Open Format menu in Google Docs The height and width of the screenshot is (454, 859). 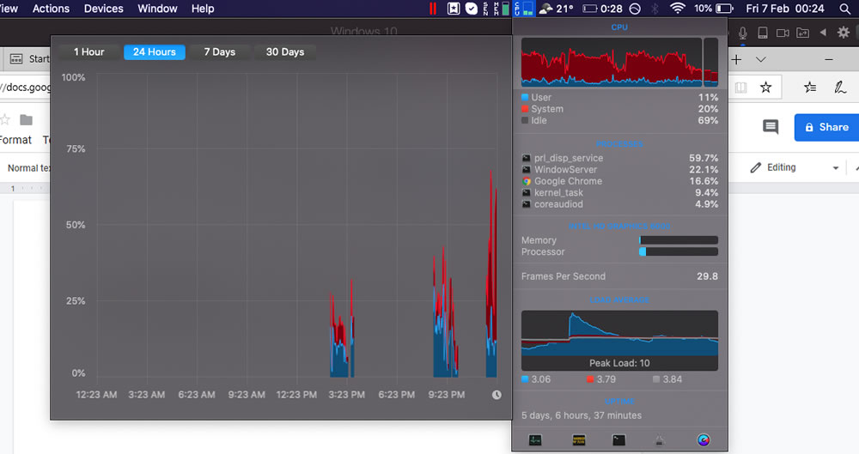[x=15, y=140]
